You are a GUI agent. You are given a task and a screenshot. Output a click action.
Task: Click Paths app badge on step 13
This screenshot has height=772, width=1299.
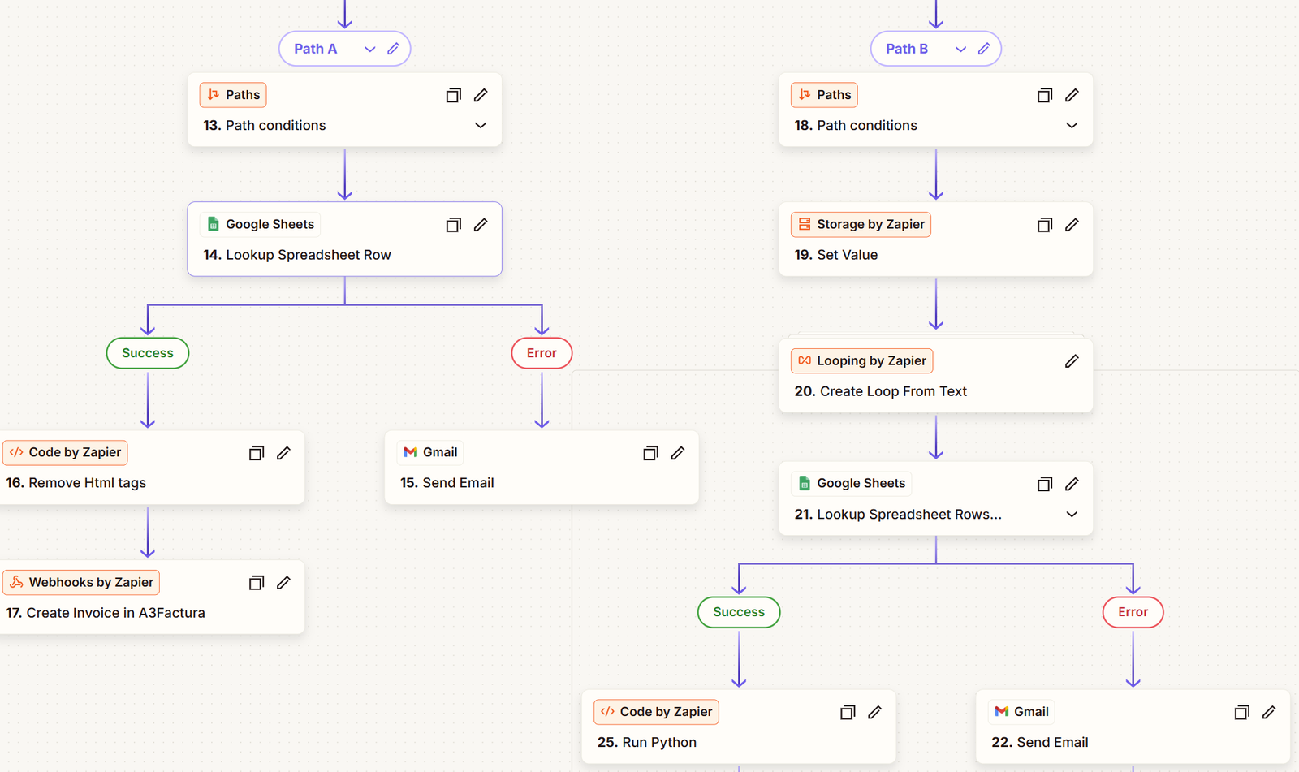point(233,95)
